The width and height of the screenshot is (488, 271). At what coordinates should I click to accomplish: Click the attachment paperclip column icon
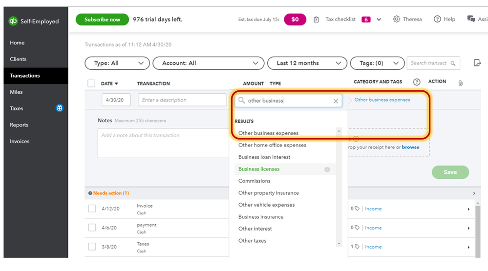coord(460,83)
